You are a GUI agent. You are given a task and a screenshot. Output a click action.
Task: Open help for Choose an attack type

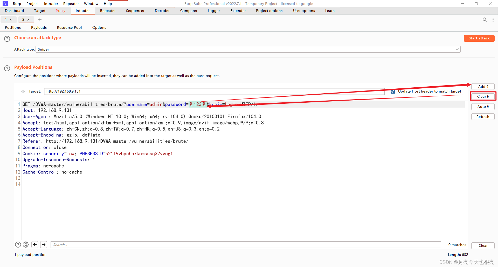7,39
